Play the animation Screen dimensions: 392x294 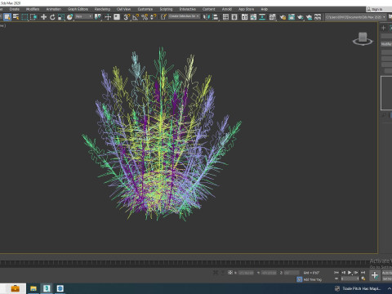pyautogui.click(x=350, y=273)
